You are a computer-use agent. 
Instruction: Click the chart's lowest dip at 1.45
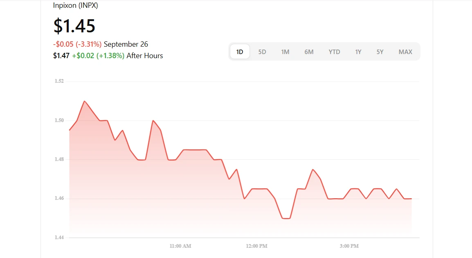pos(286,218)
